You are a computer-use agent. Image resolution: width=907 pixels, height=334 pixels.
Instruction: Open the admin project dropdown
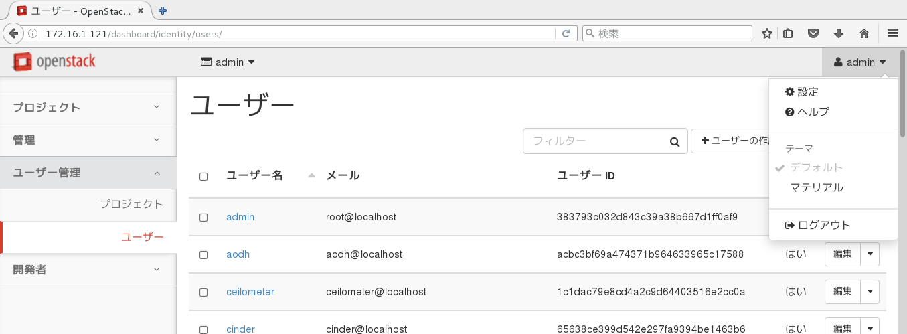(x=228, y=62)
